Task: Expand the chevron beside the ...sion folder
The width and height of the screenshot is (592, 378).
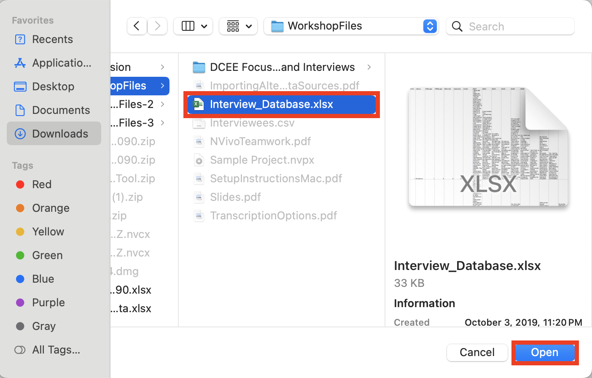Action: click(x=163, y=67)
